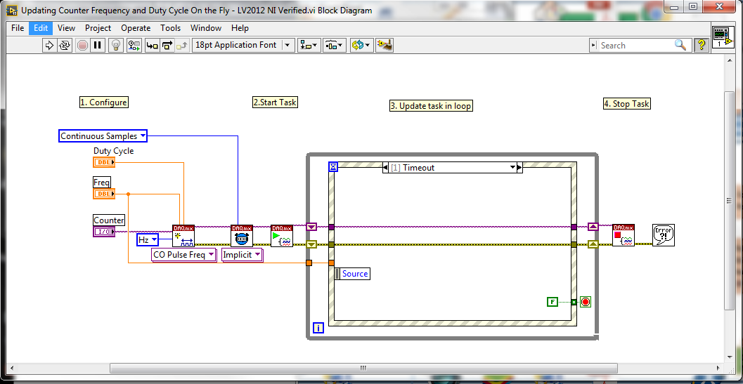Viewport: 743px width, 384px height.
Task: Click the right error shift register
Action: [593, 244]
